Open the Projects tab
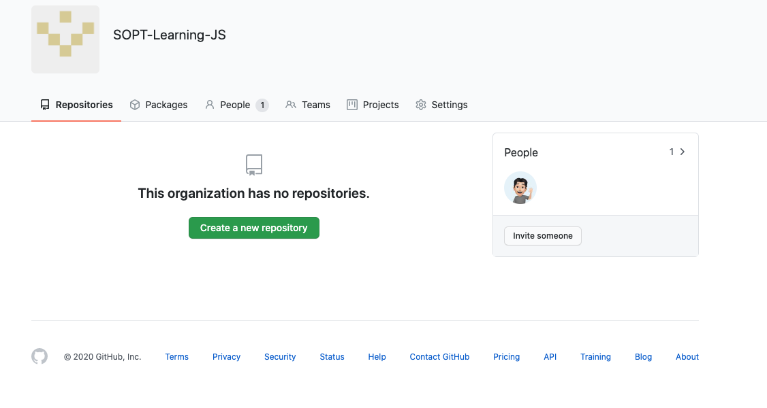The height and width of the screenshot is (408, 767). tap(373, 105)
